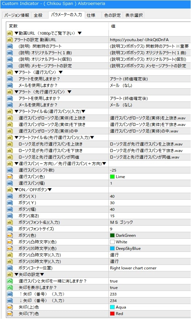
Task: Click the string icon beside ▼動画URL row
Action: point(10,33)
